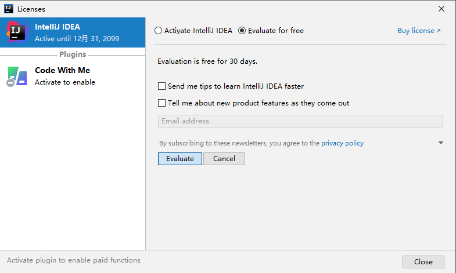Click the small IntelliJ icon in title bar
This screenshot has height=273, width=456.
pyautogui.click(x=9, y=9)
